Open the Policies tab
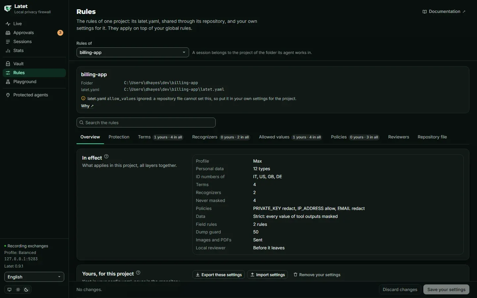The width and height of the screenshot is (477, 298). 355,137
